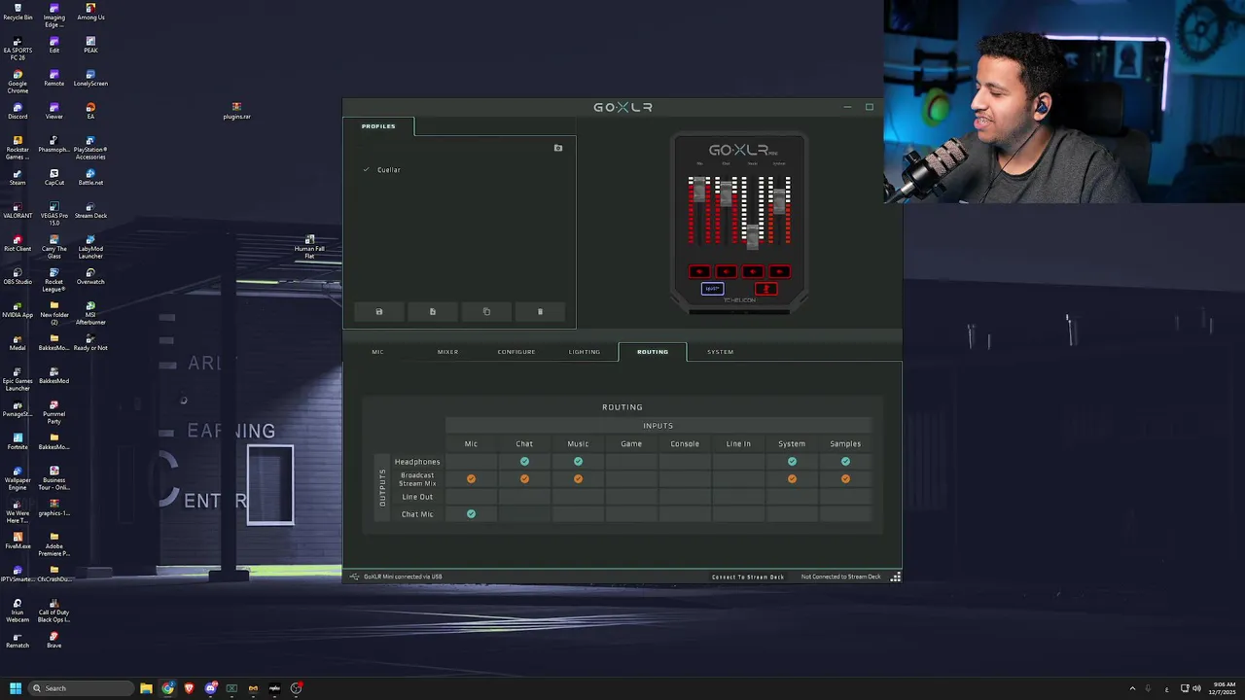Screen dimensions: 1245x700
Task: Open the Steam desktop shortcut
Action: coord(18,177)
